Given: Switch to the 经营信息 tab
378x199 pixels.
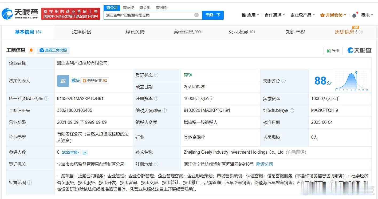Looking at the screenshot, I should 188,32.
